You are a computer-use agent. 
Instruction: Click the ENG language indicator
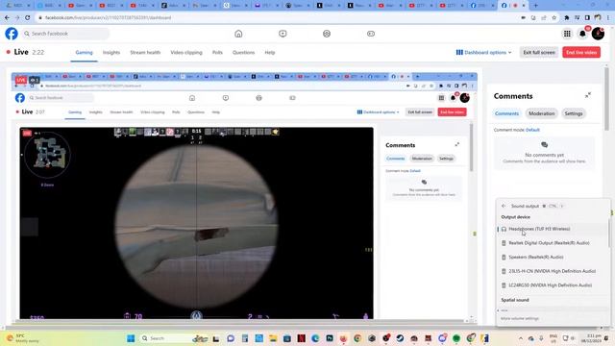(553, 338)
